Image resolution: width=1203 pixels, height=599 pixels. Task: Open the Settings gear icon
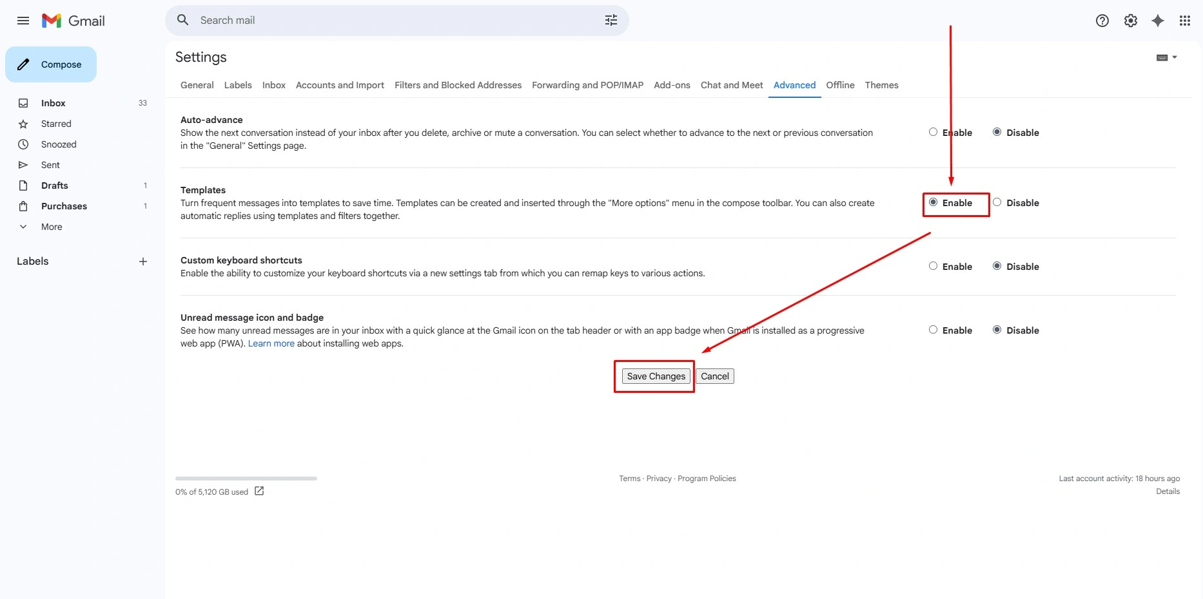tap(1131, 21)
